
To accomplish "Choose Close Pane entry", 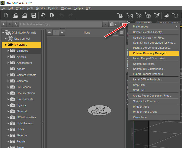I will pos(154,117).
